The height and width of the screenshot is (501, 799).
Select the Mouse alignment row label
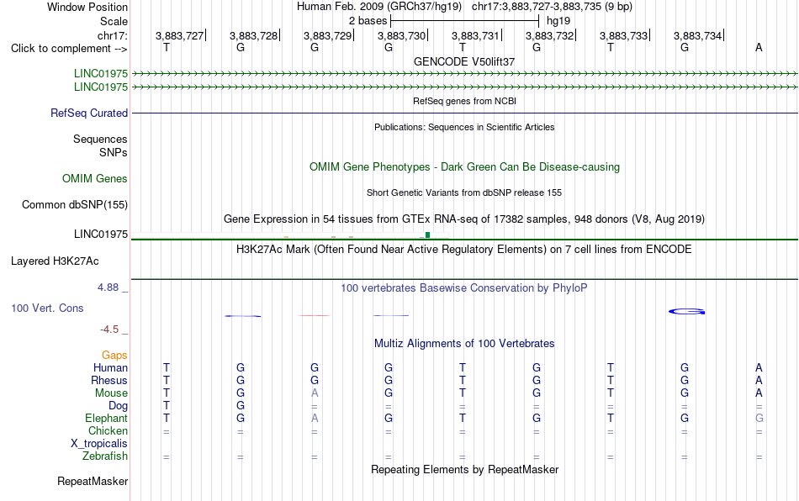[x=111, y=393]
